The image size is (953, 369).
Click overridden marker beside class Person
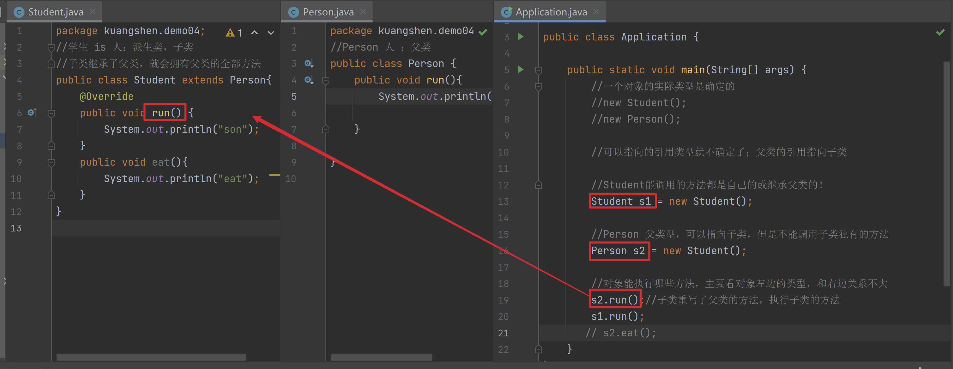(x=309, y=63)
